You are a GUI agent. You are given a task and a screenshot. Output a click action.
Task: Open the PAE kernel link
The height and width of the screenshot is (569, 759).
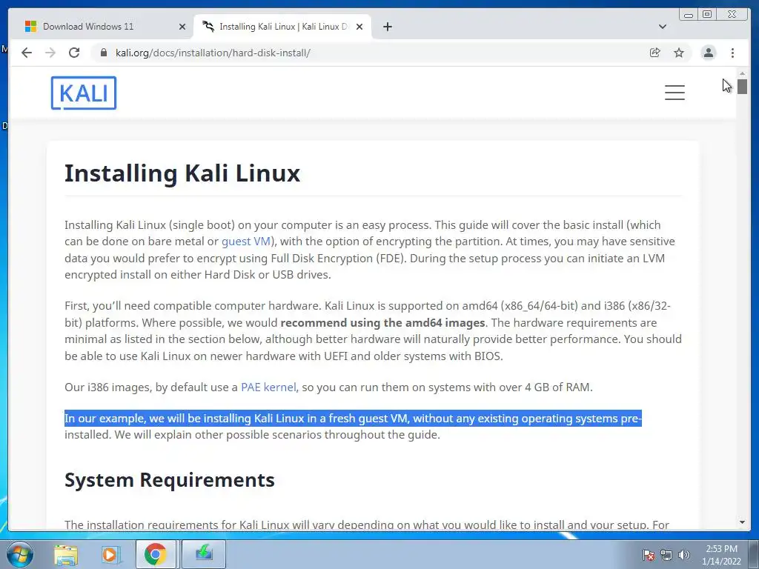268,387
